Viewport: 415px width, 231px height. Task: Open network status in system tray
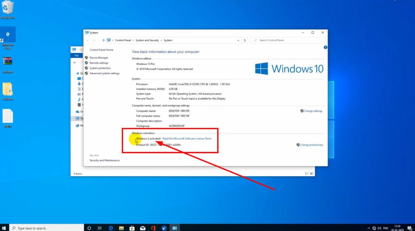(x=374, y=228)
